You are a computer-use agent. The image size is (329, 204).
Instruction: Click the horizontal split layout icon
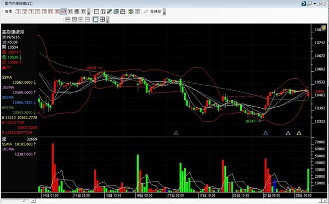click(x=97, y=11)
